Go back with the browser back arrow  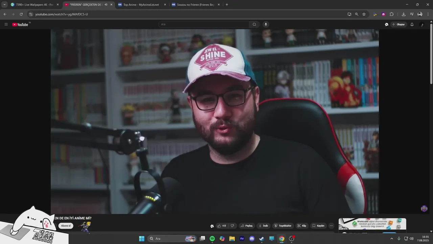pyautogui.click(x=5, y=14)
